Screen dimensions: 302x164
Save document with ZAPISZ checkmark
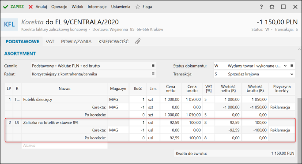point(13,7)
